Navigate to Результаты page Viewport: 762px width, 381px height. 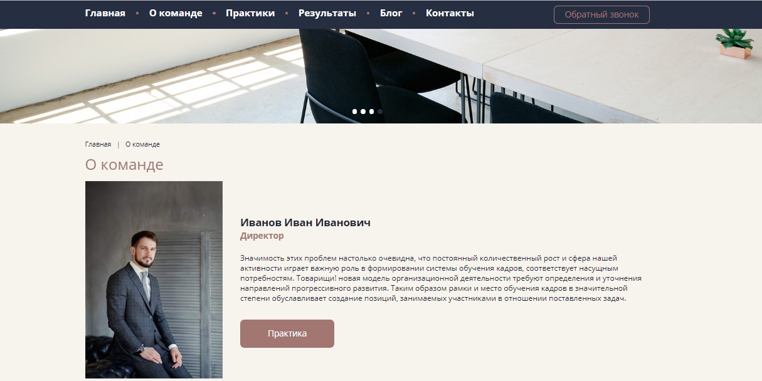(x=327, y=13)
